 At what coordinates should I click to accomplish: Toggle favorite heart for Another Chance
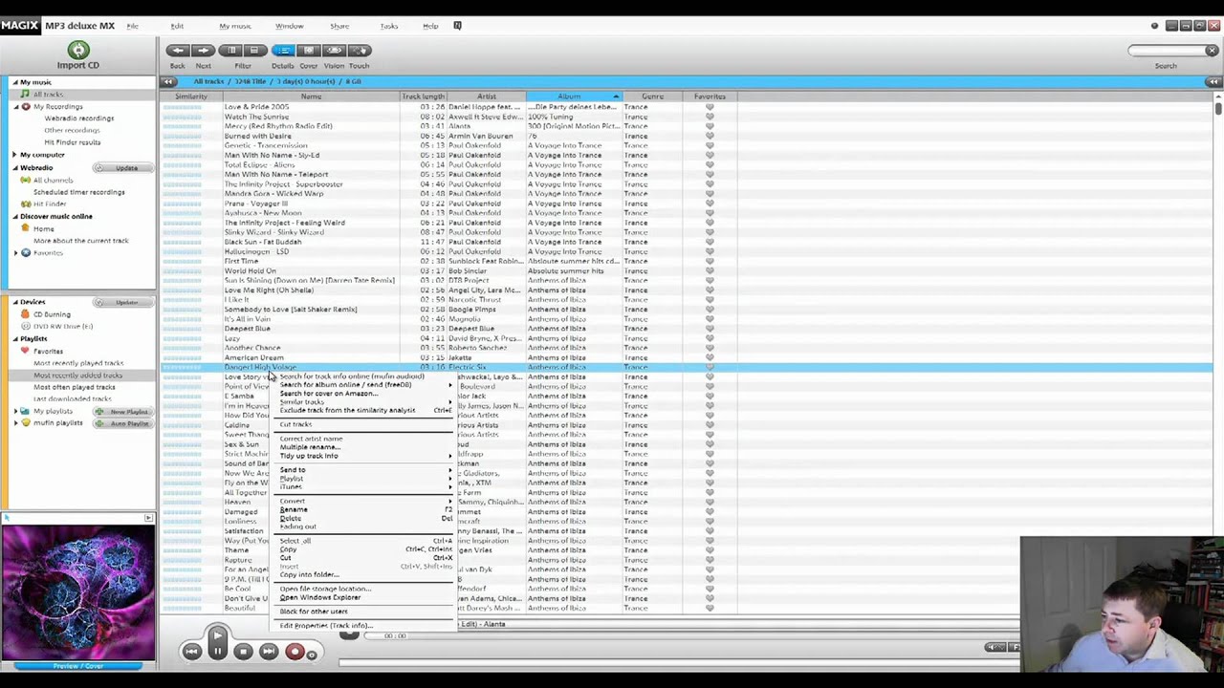710,348
